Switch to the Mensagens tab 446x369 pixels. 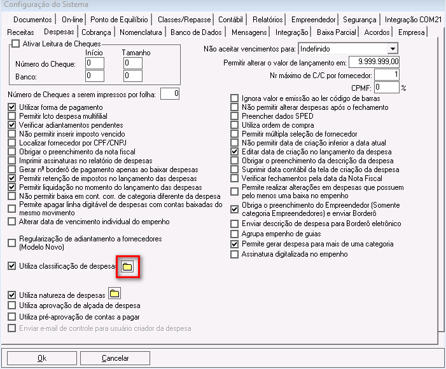pyautogui.click(x=249, y=32)
